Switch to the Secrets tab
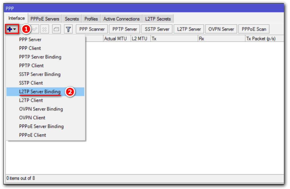290x189 pixels. click(x=72, y=19)
